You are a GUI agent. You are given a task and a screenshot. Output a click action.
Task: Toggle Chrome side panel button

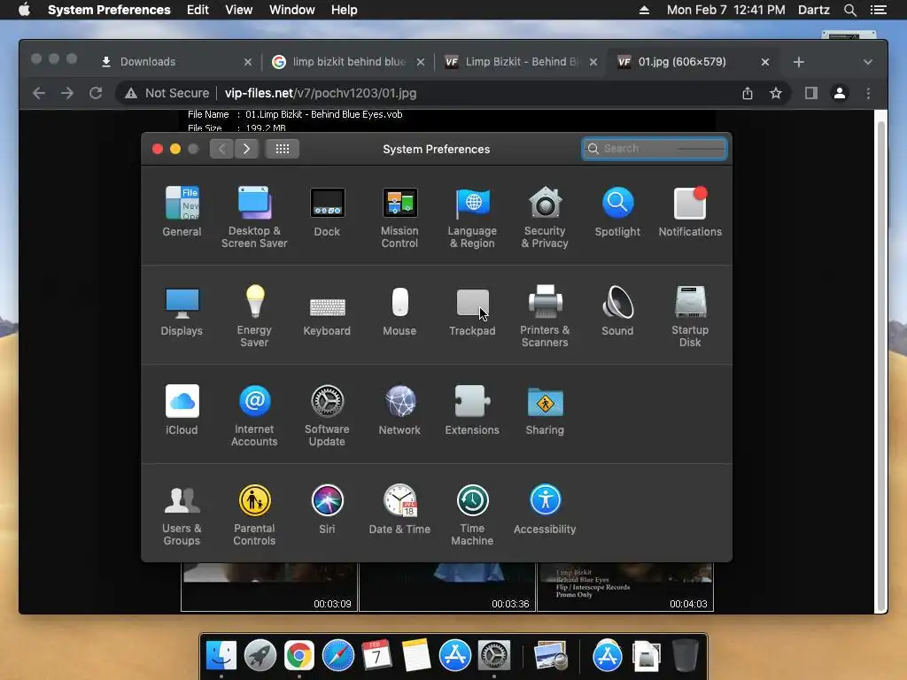click(811, 93)
